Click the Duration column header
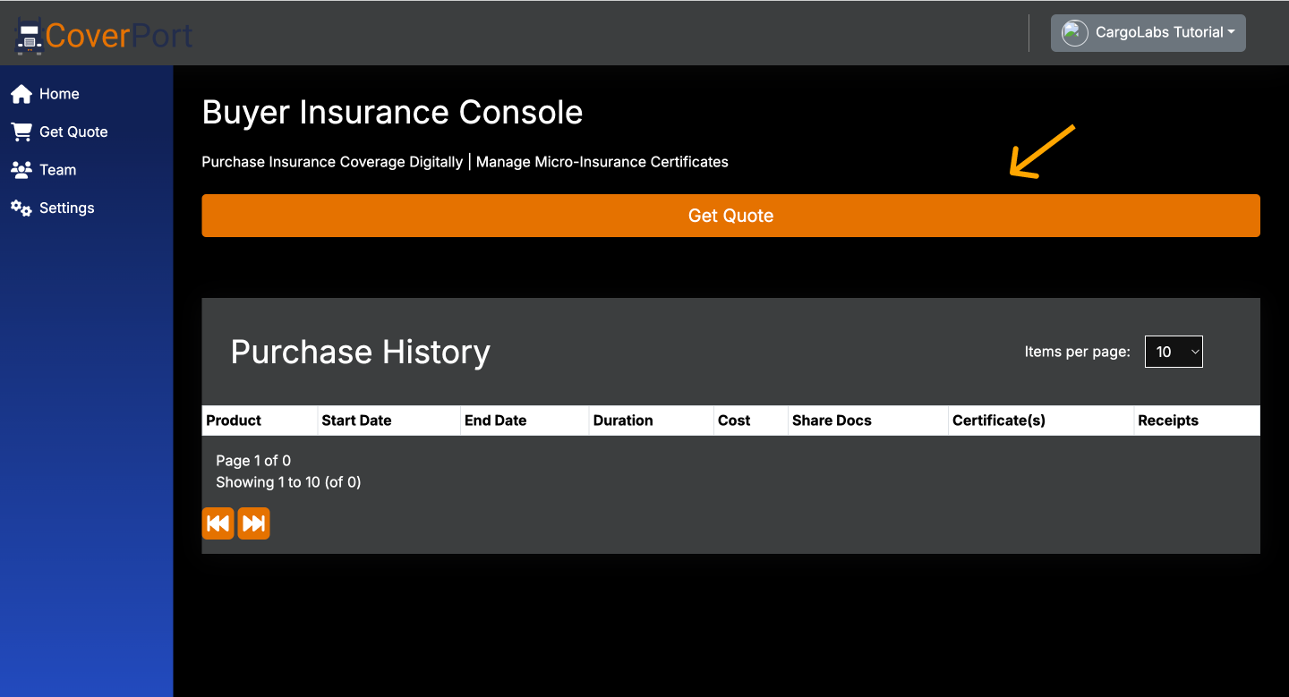The width and height of the screenshot is (1289, 697). click(x=623, y=421)
